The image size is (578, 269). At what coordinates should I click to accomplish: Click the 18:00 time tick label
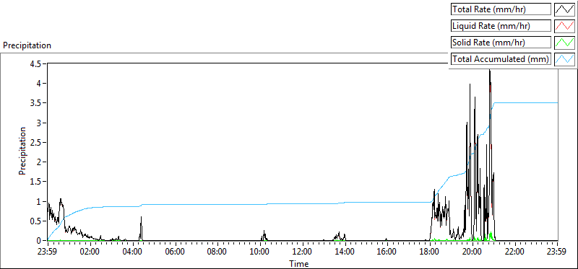point(430,252)
